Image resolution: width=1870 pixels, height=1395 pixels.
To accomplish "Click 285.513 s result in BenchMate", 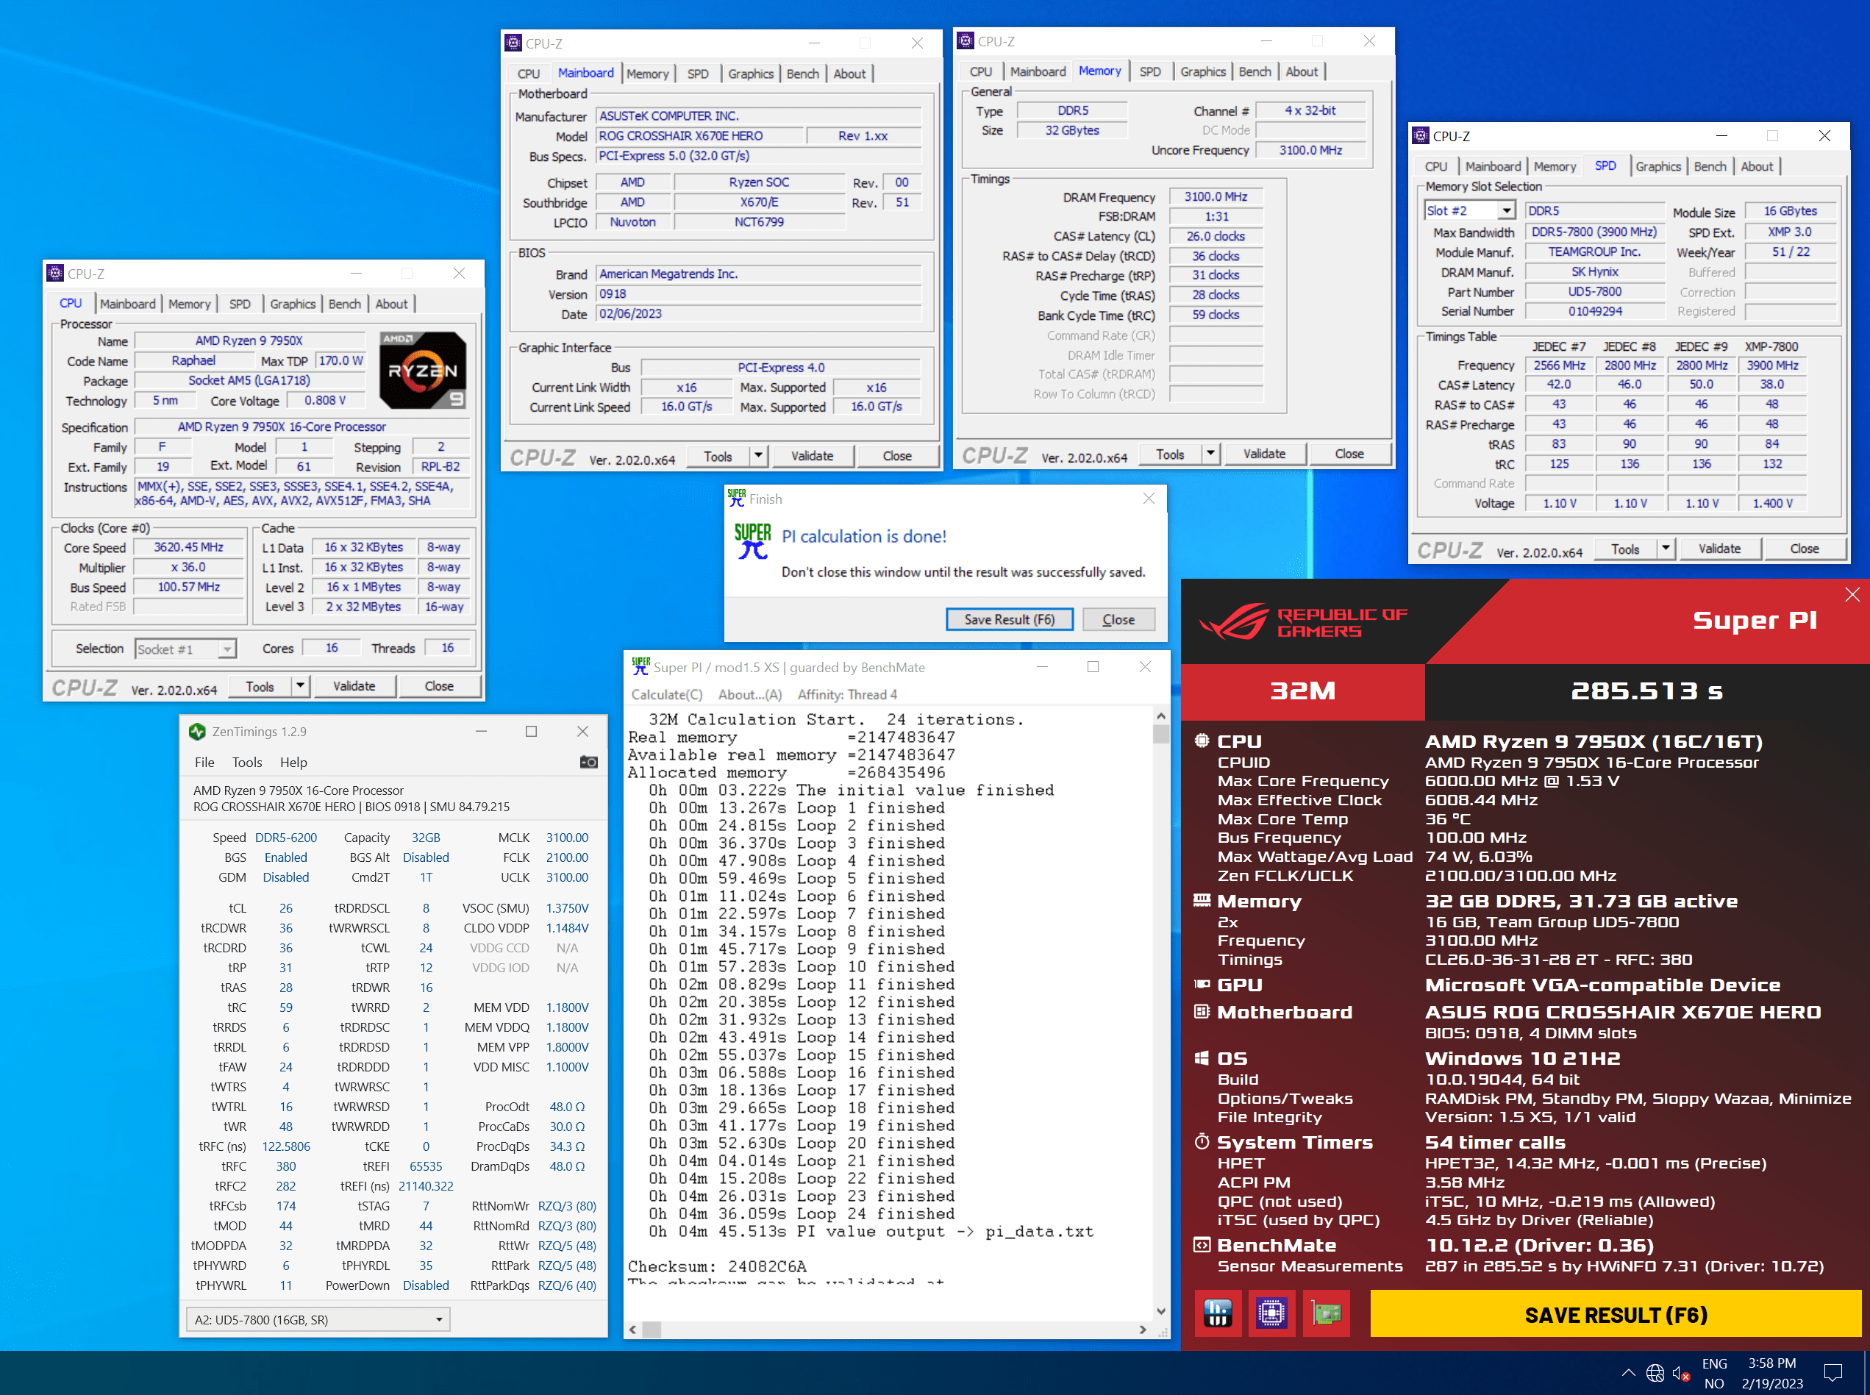I will [1646, 691].
